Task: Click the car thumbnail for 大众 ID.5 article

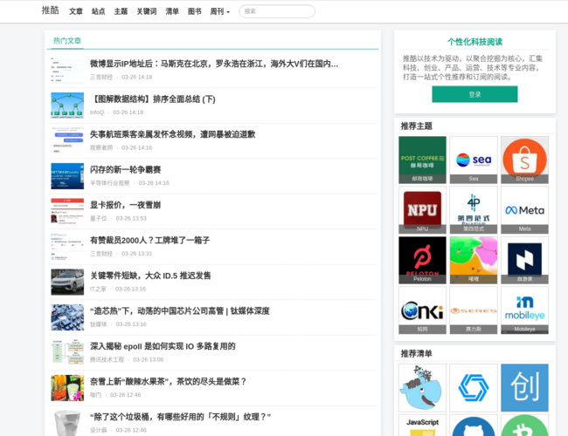Action: click(67, 282)
